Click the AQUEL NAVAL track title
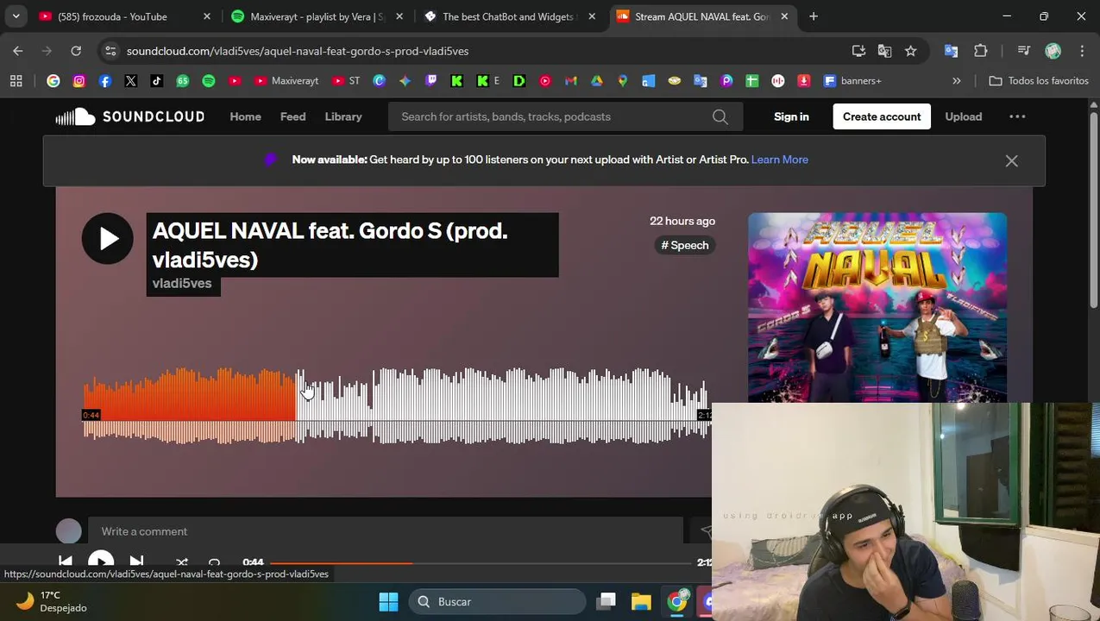1100x621 pixels. [x=330, y=245]
